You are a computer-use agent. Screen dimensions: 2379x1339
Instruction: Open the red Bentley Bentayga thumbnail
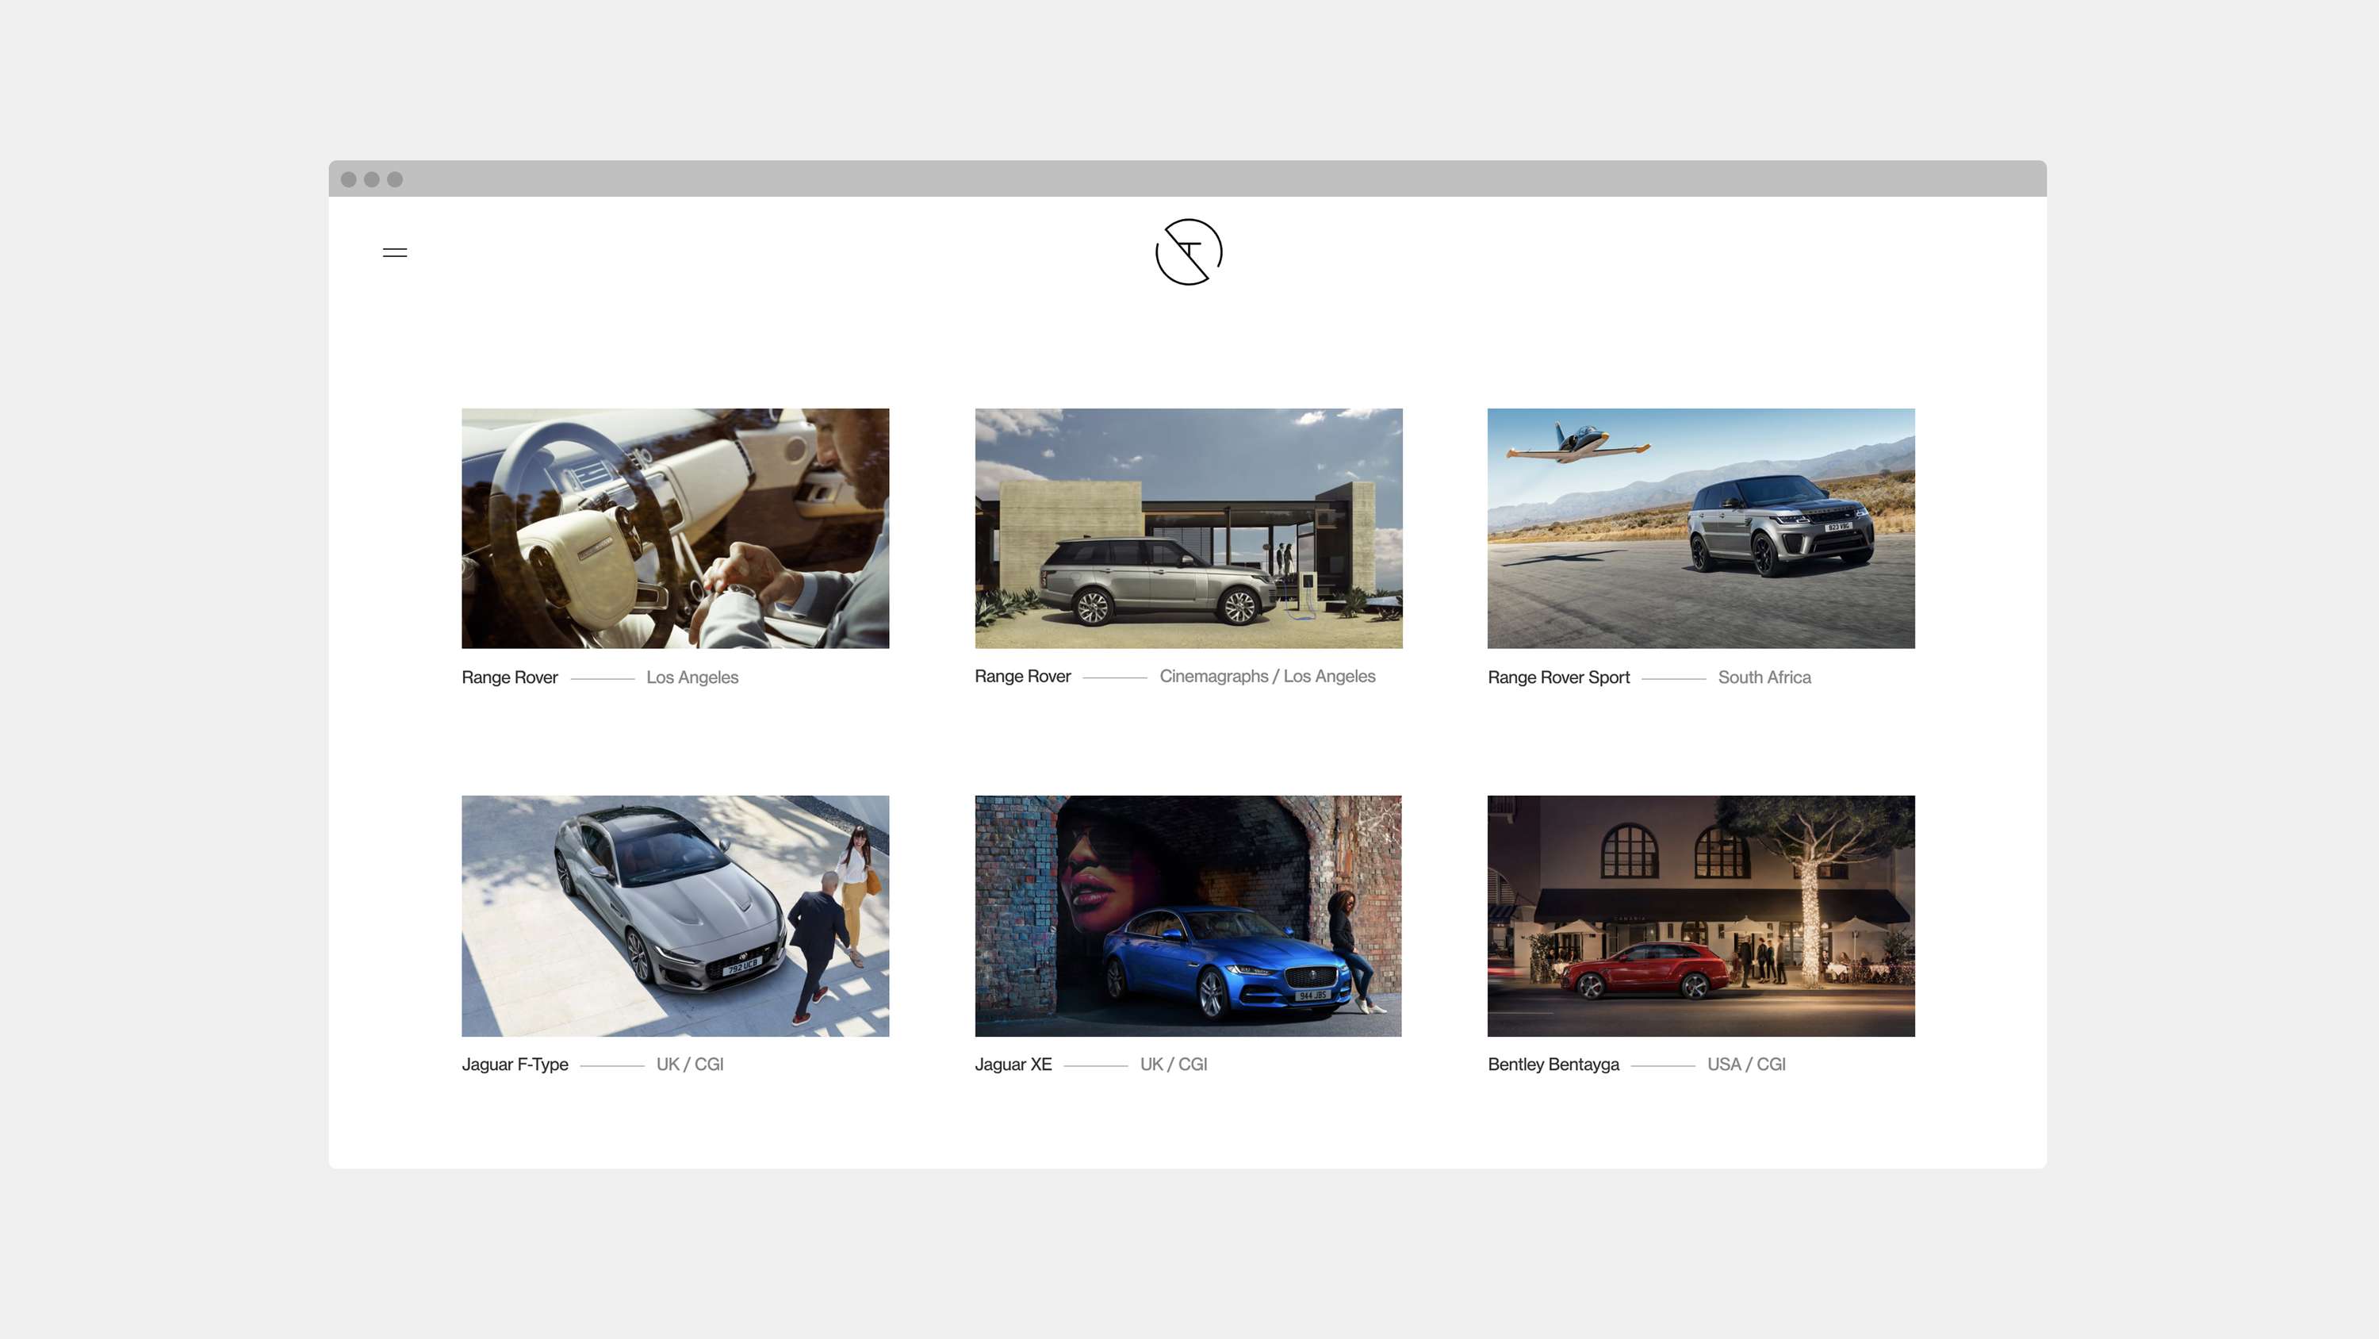(x=1701, y=915)
